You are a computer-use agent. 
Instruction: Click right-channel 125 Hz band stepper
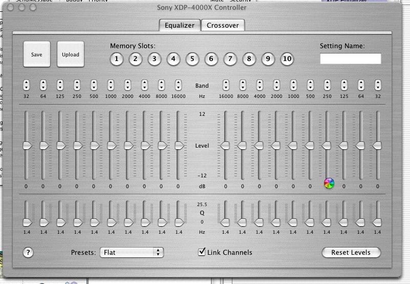pyautogui.click(x=344, y=85)
